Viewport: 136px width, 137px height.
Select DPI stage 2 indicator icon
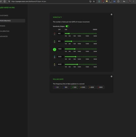click(x=54, y=41)
